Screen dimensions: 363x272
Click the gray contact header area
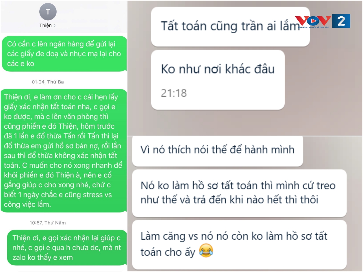64,16
